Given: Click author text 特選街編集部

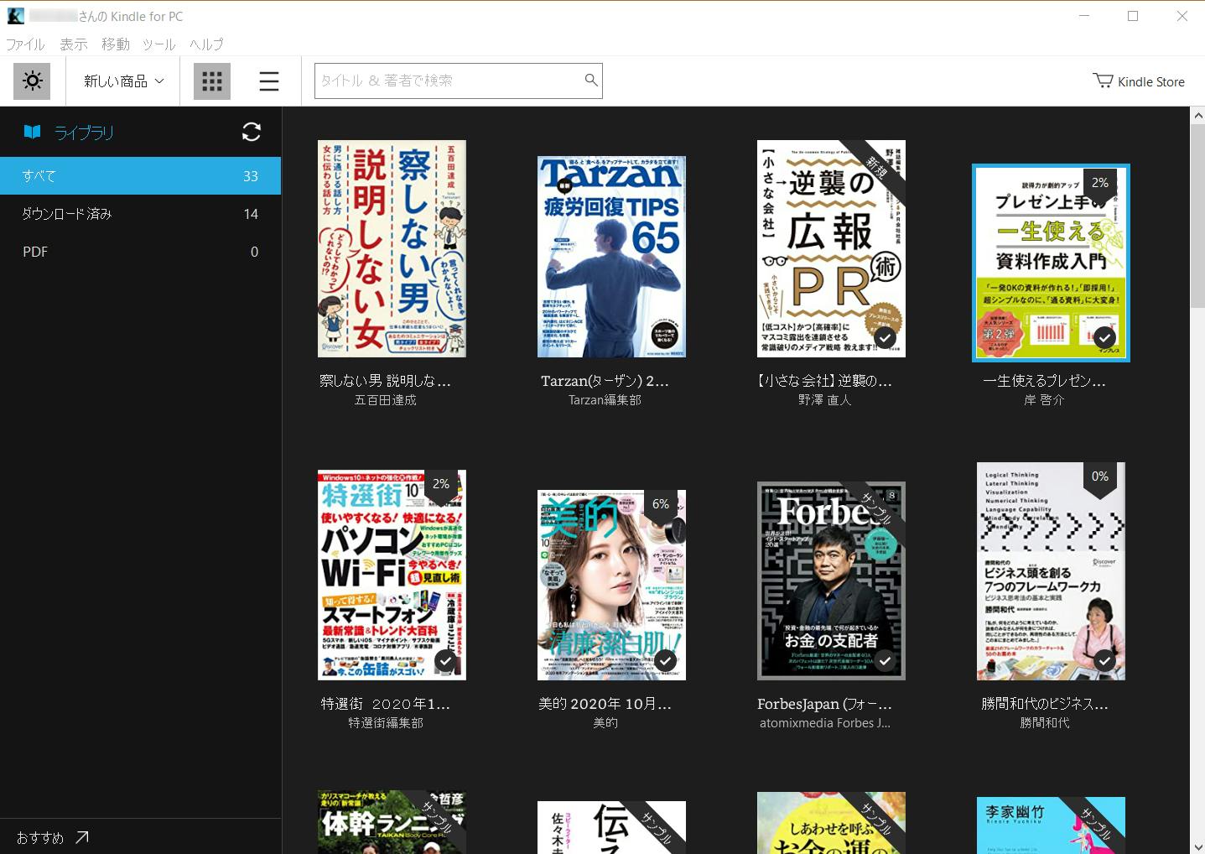Looking at the screenshot, I should pos(386,723).
